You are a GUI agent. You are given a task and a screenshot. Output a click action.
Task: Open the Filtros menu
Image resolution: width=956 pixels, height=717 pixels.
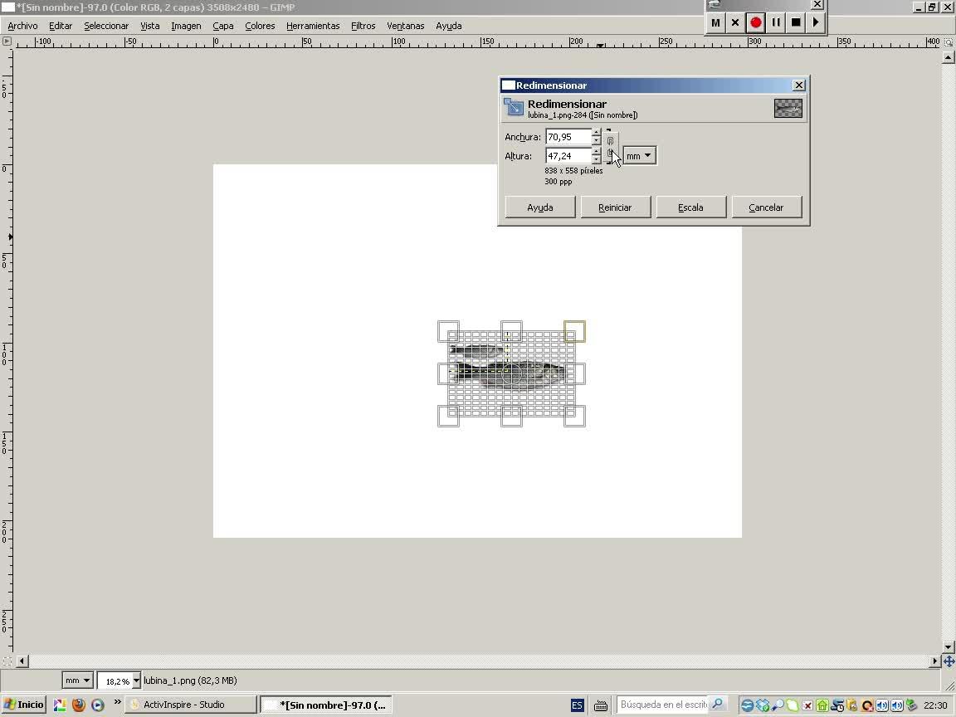click(x=363, y=26)
